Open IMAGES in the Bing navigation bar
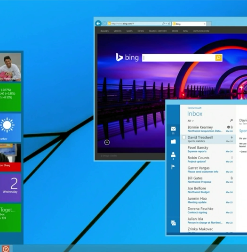Image resolution: width=247 pixels, height=252 pixels. point(104,31)
